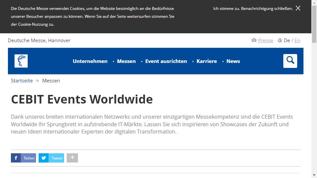Expand more sharing options with plus button
The width and height of the screenshot is (317, 178).
pos(72,158)
